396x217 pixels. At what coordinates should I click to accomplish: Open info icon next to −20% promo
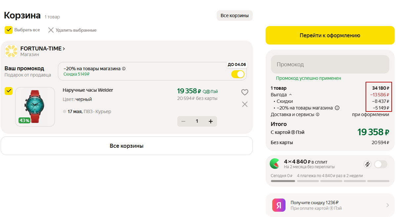point(124,69)
